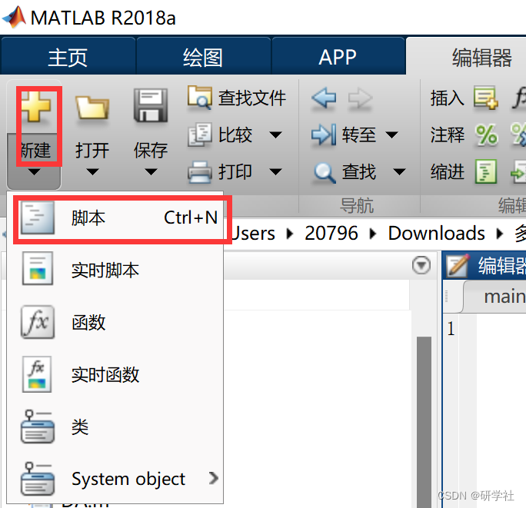The image size is (526, 508).
Task: Click the live function icon
Action: tap(37, 374)
